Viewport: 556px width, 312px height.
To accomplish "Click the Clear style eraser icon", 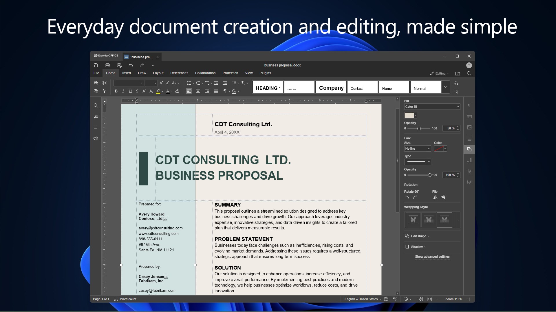I will tap(177, 91).
